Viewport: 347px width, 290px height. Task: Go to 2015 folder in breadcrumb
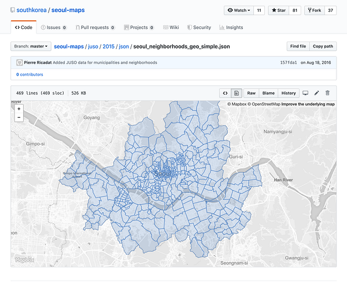(x=109, y=46)
